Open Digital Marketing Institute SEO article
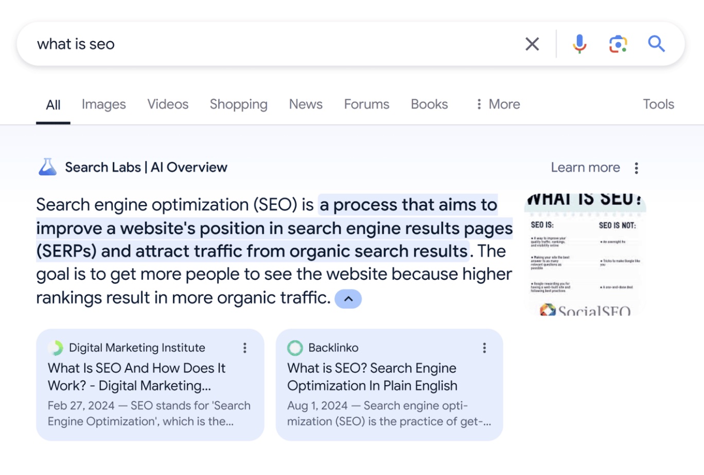704x475 pixels. pos(137,377)
